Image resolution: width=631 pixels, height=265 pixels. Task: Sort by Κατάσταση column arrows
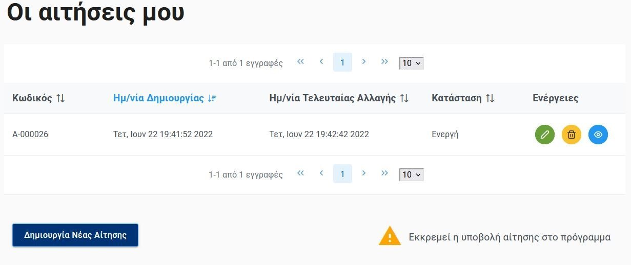pos(490,98)
